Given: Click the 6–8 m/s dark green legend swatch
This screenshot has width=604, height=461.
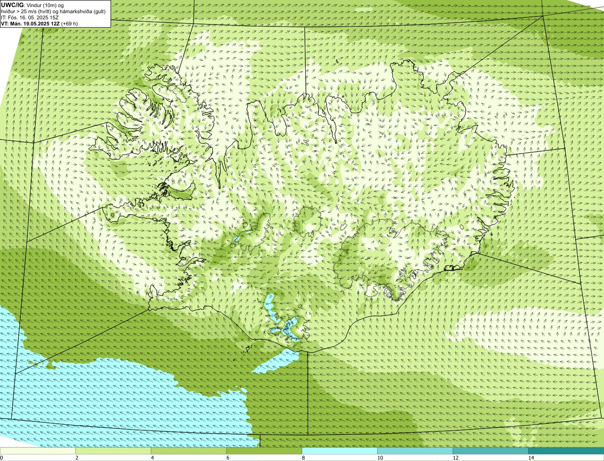Looking at the screenshot, I should coord(264,451).
